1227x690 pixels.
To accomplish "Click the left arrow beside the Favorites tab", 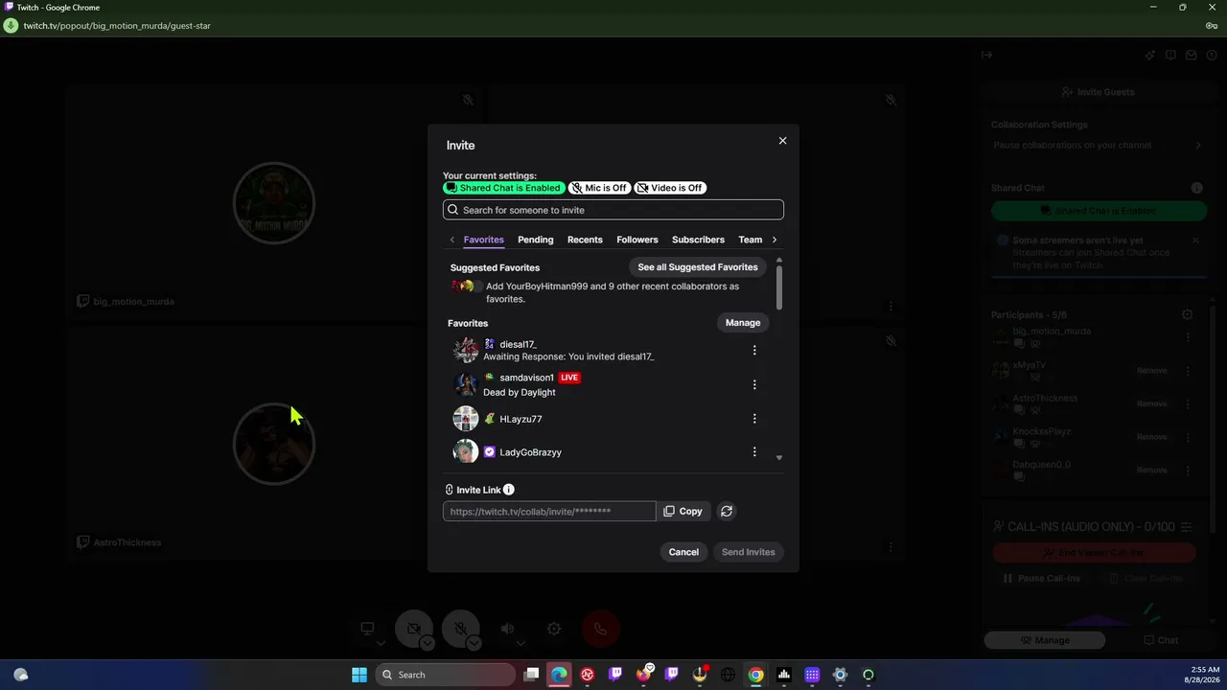I will click(x=452, y=240).
